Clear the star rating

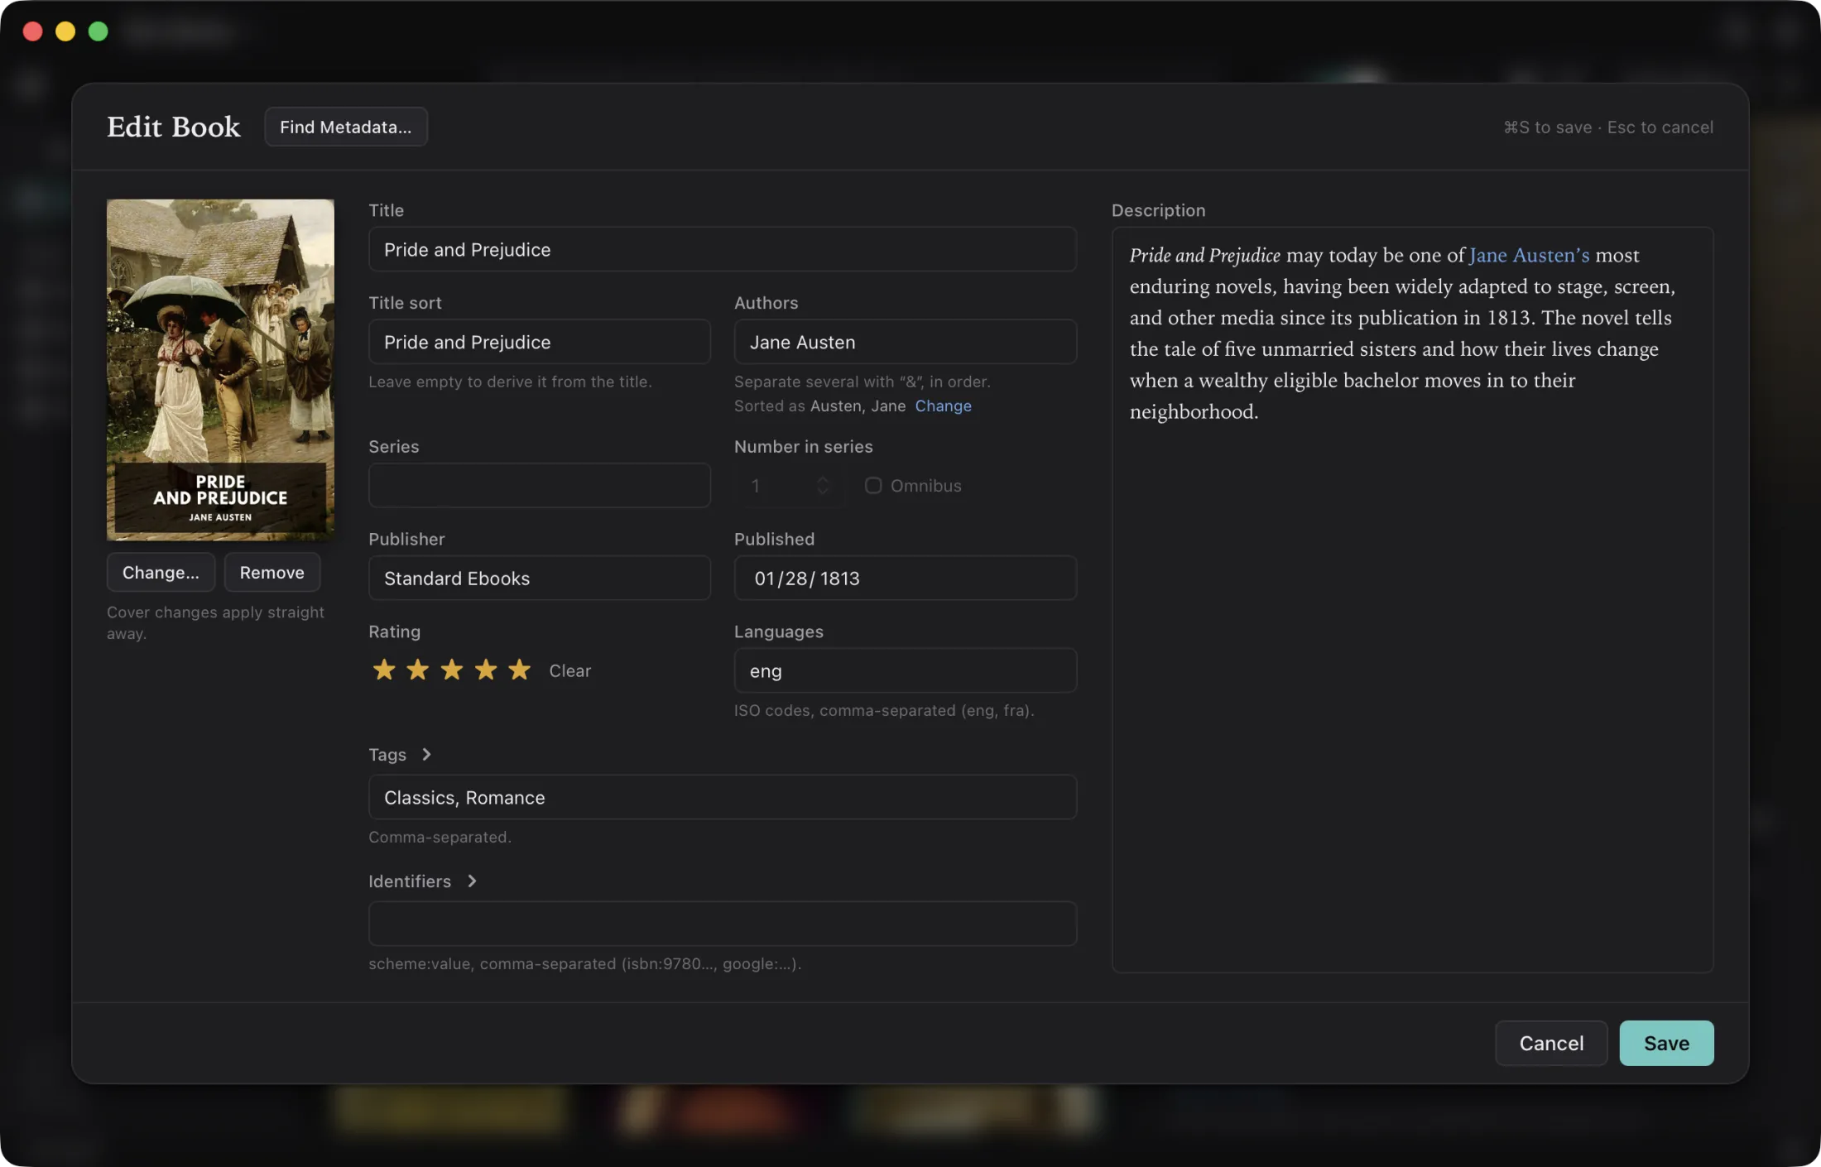click(569, 670)
